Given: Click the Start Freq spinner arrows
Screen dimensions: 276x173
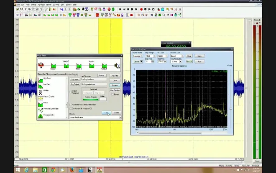Looking at the screenshot, I should 153,62.
